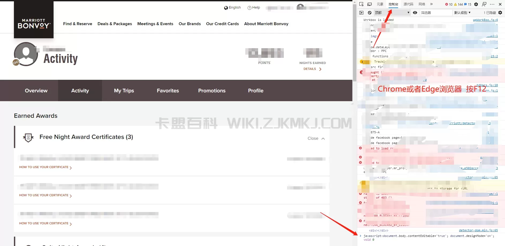The height and width of the screenshot is (246, 505).
Task: Show the console sidebar panel icon
Action: (x=361, y=13)
